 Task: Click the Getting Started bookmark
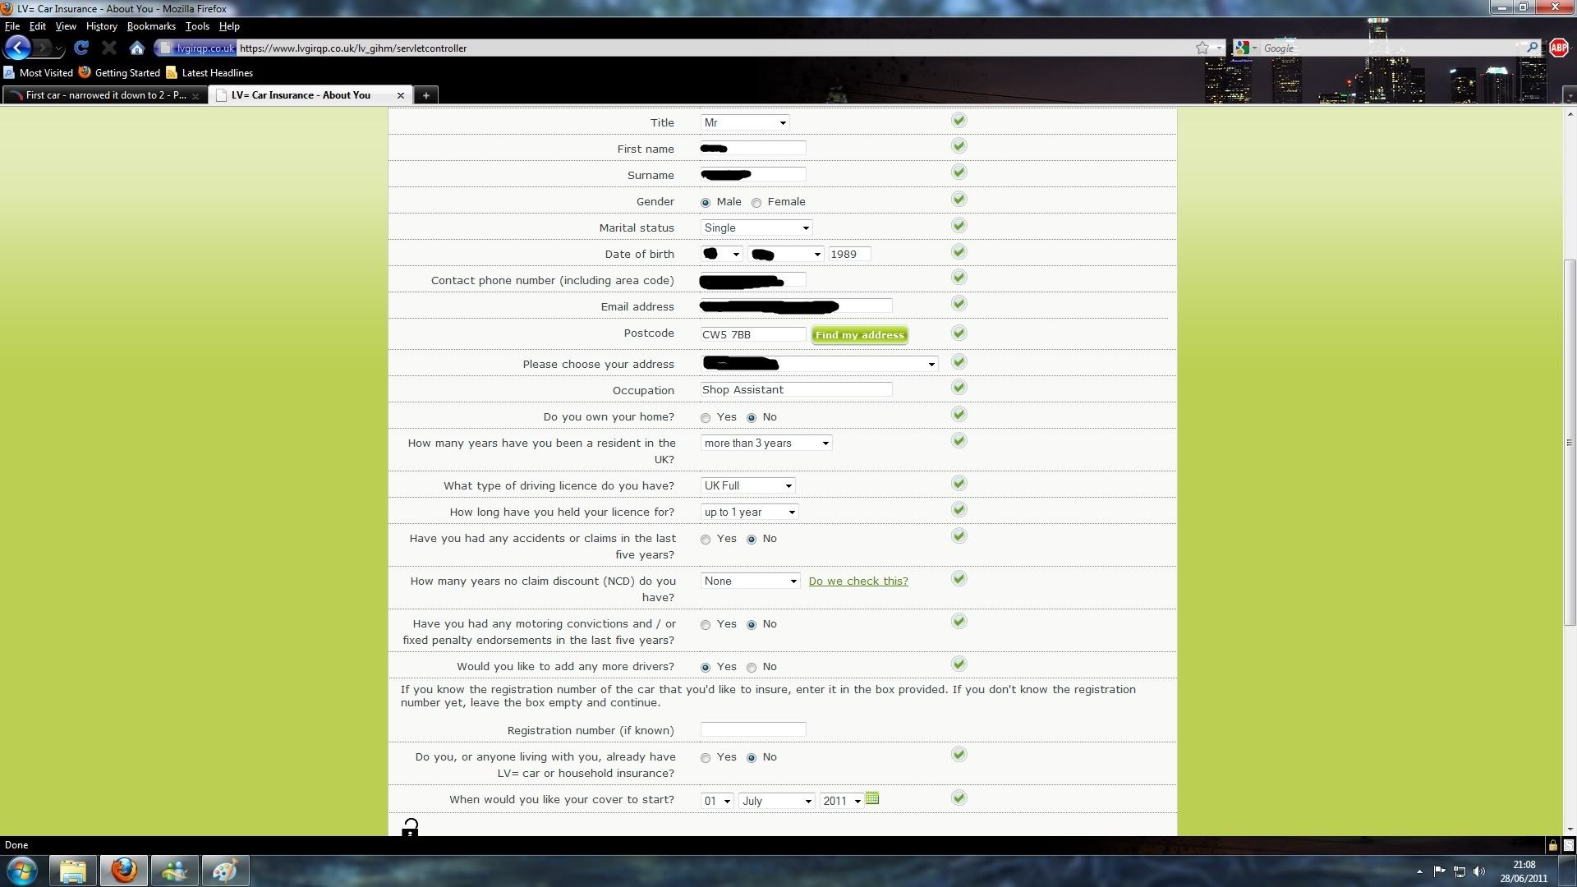(x=120, y=72)
